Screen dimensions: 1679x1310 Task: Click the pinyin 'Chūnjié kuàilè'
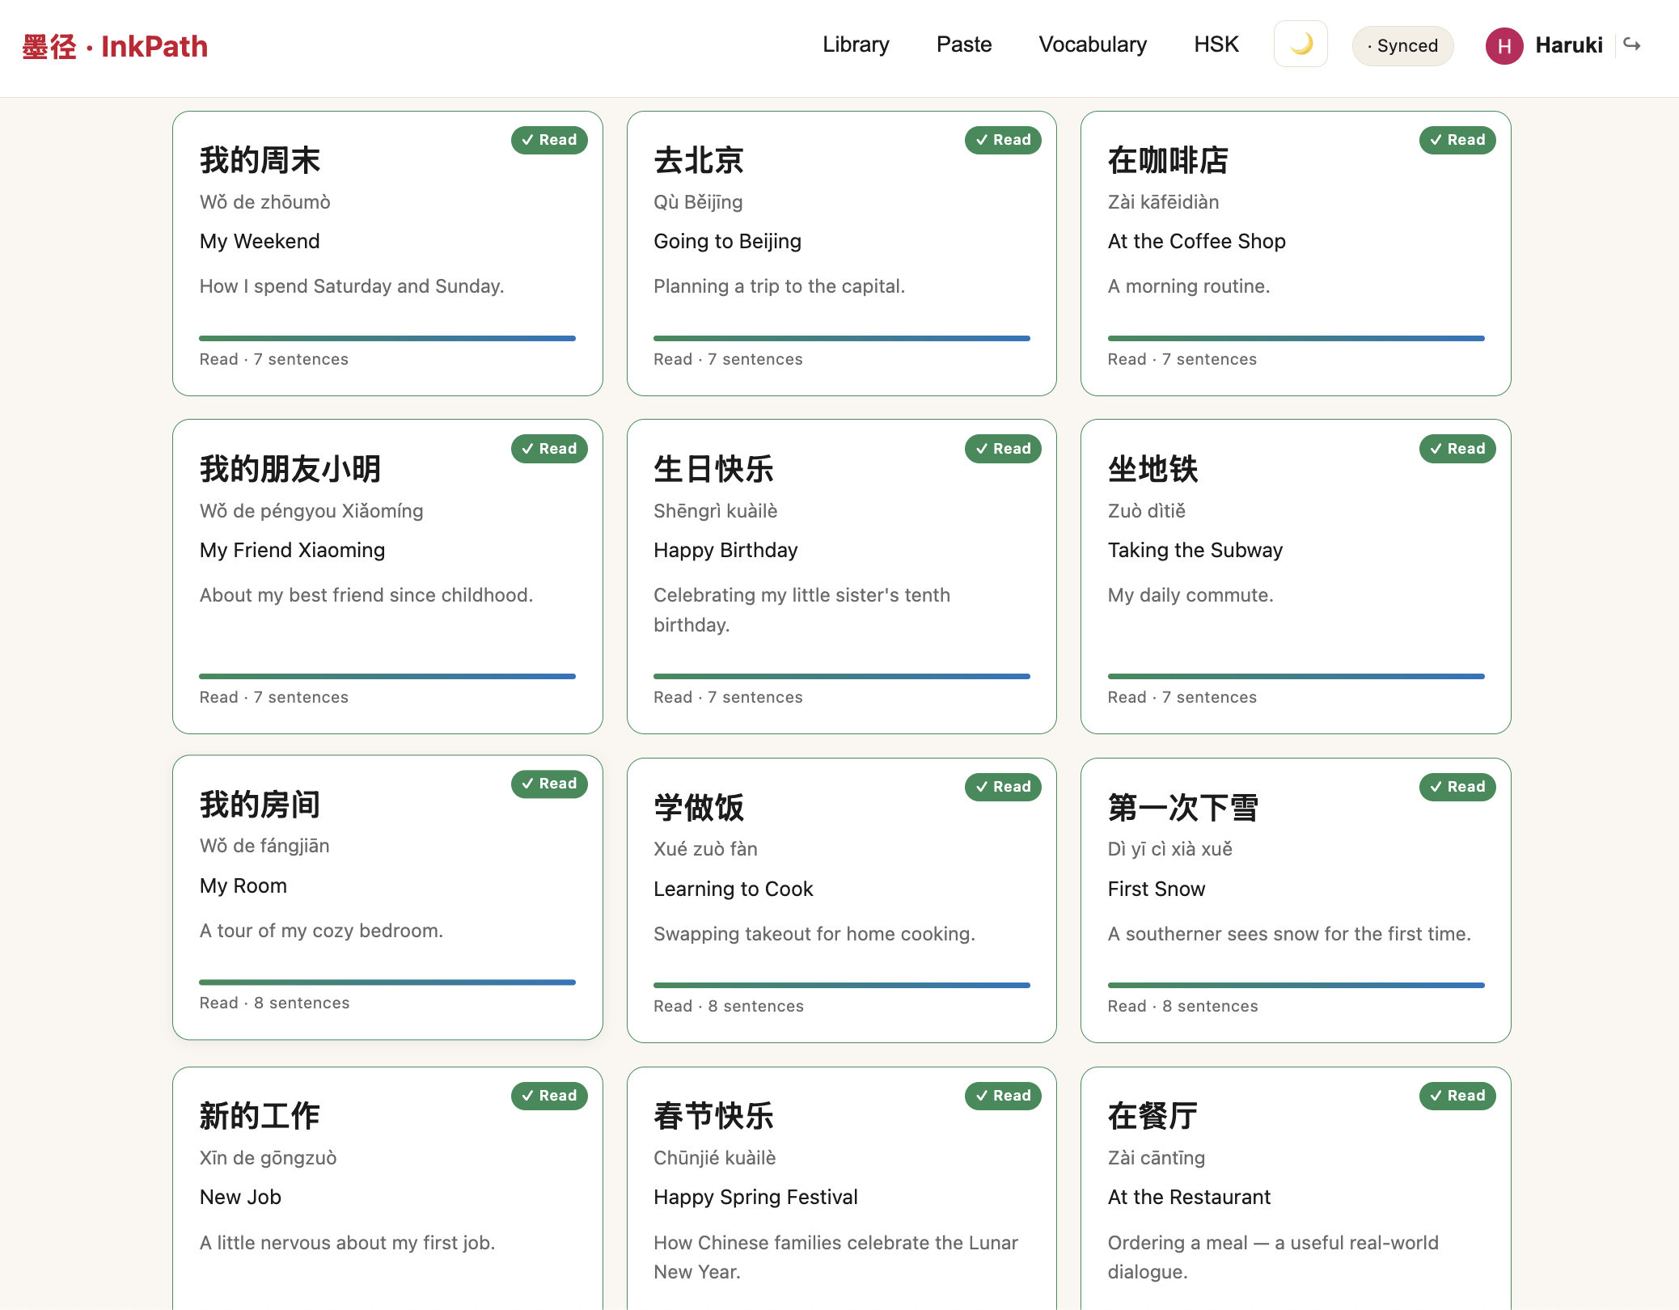click(x=715, y=1158)
